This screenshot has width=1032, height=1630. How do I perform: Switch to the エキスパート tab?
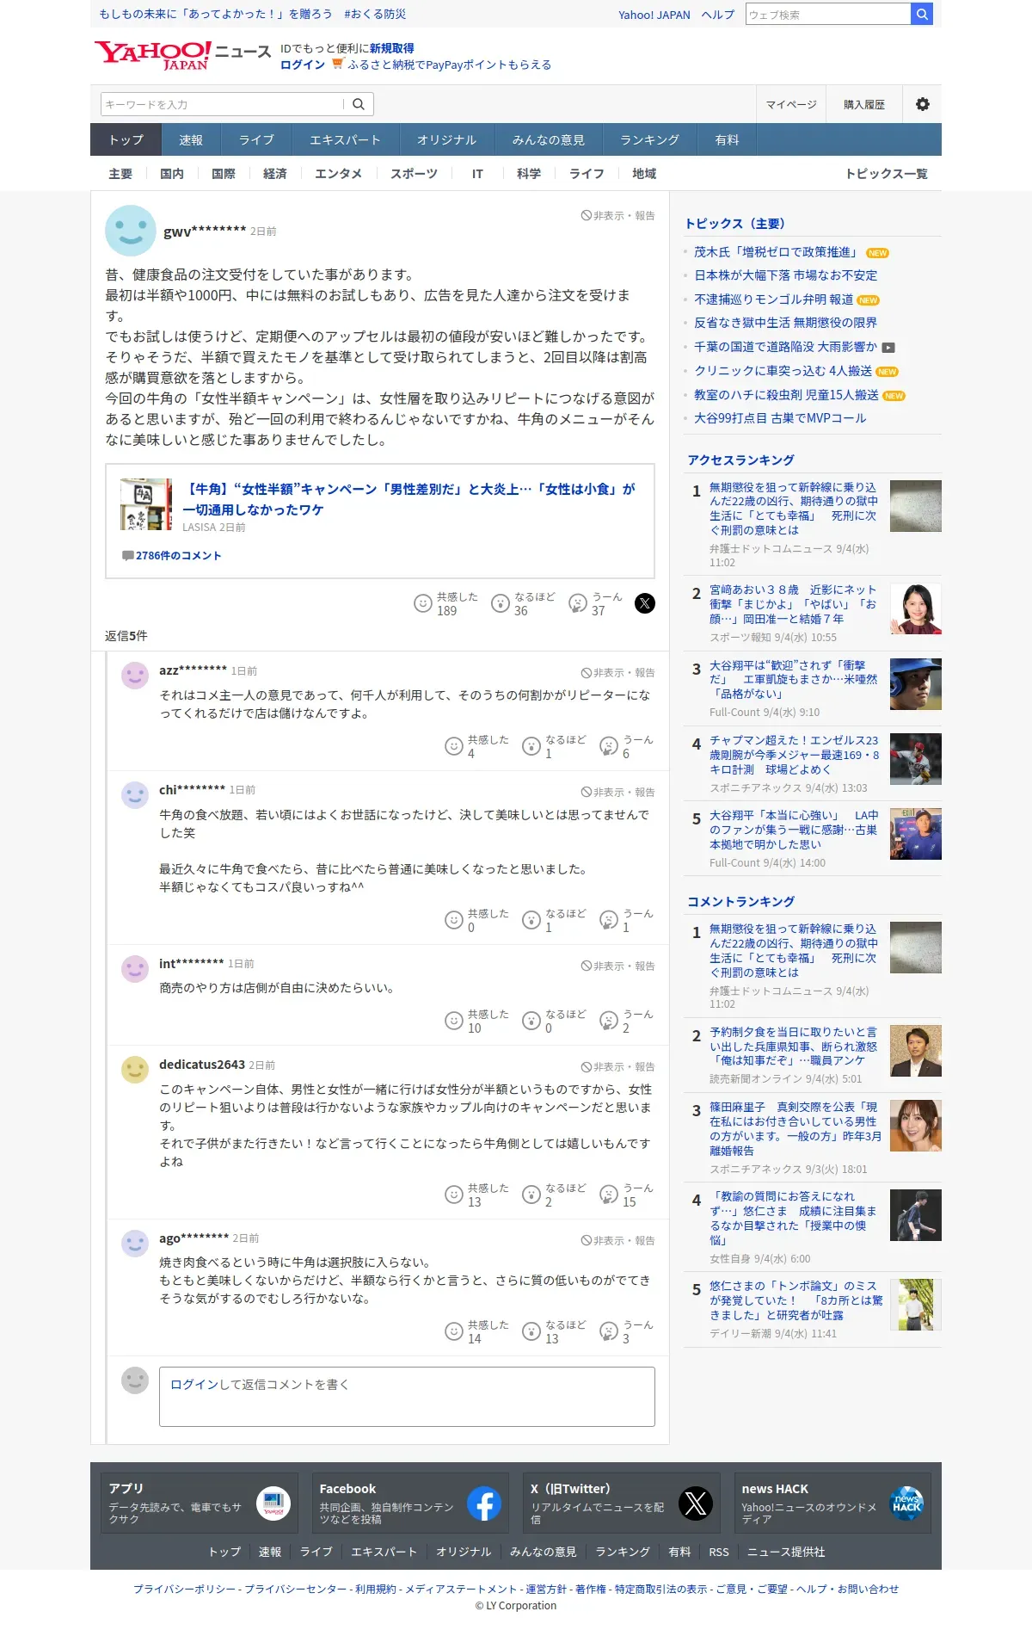click(345, 139)
